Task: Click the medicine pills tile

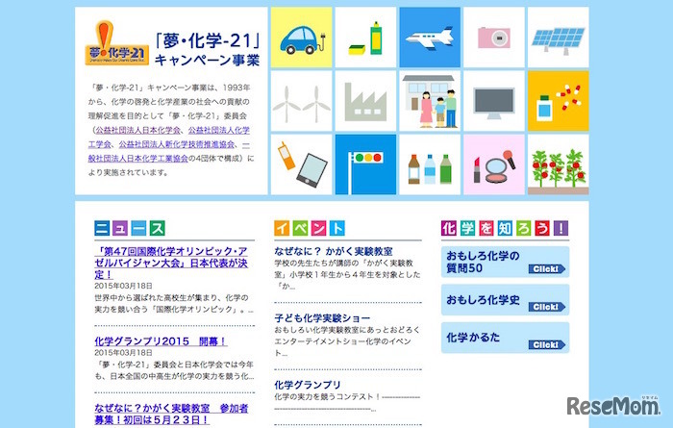Action: [x=558, y=101]
